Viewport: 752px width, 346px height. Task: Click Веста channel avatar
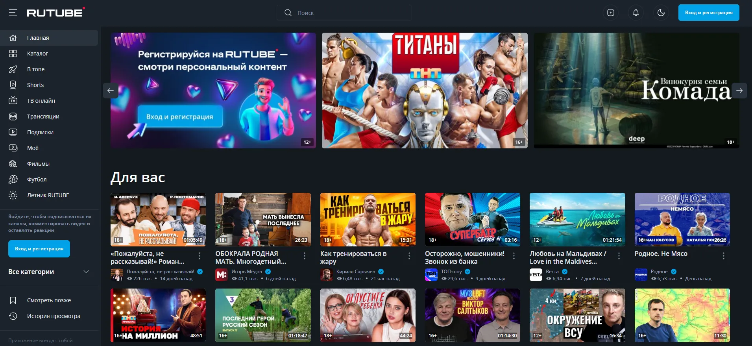click(536, 275)
